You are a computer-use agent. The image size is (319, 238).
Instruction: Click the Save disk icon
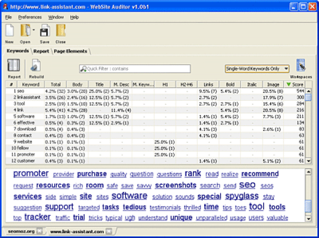pos(45,31)
